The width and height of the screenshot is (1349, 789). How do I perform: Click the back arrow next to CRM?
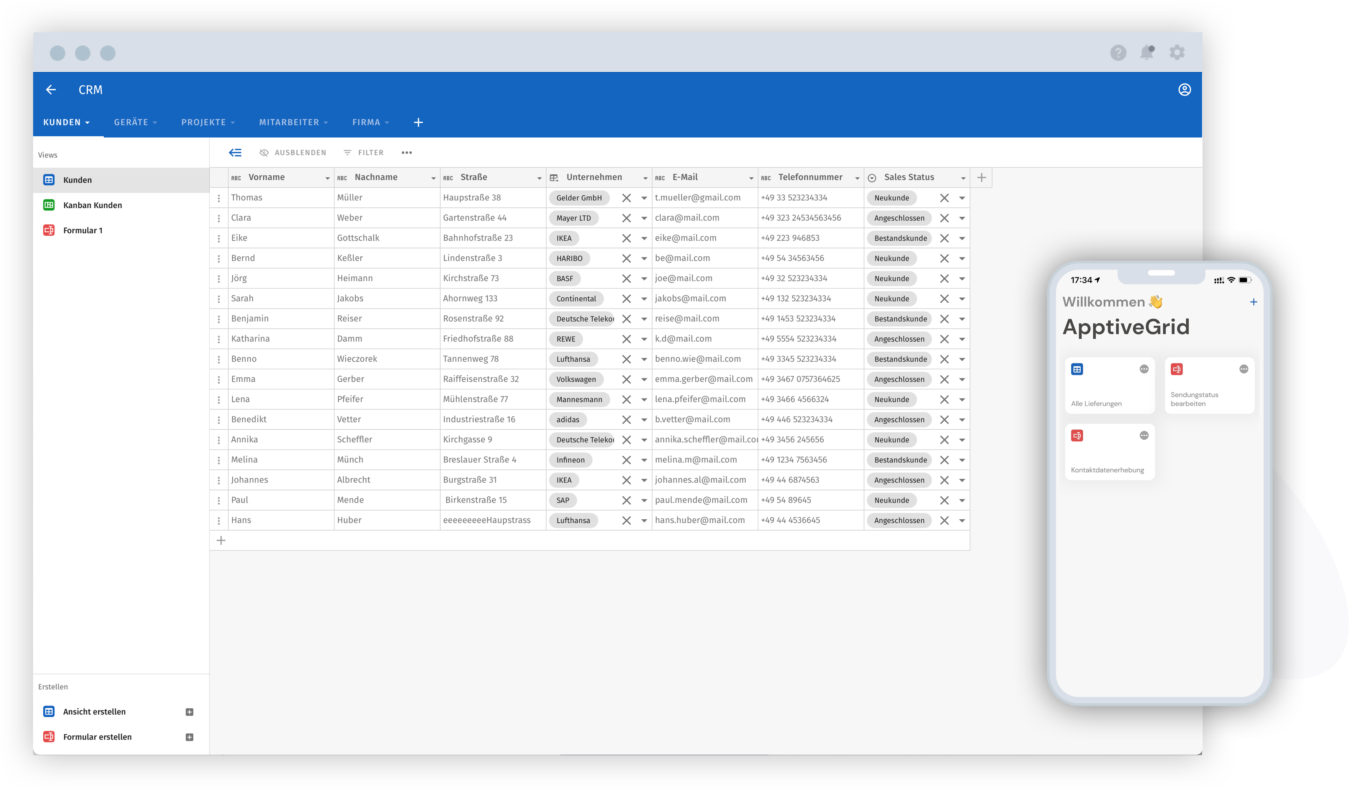coord(51,90)
